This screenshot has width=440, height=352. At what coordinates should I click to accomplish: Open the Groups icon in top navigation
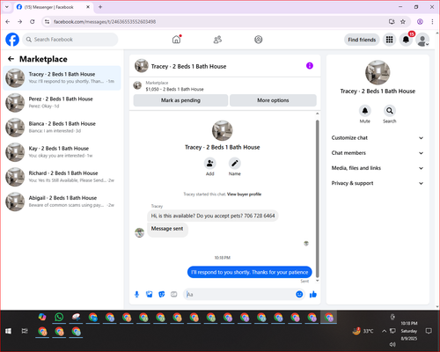(x=259, y=40)
